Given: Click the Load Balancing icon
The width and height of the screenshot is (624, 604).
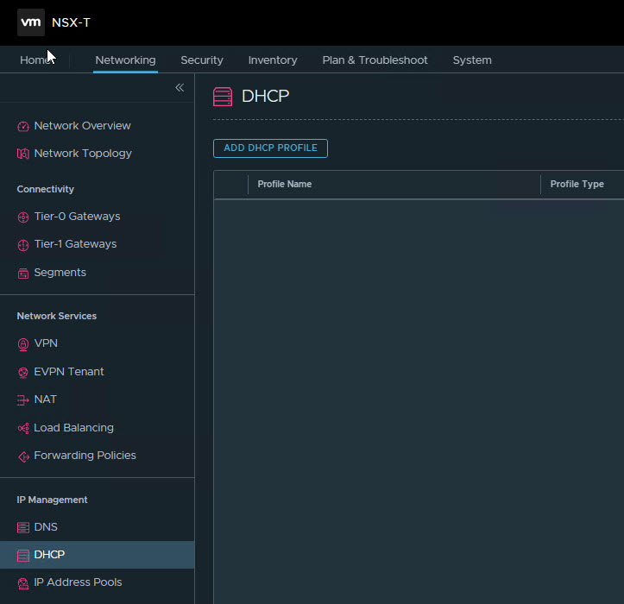Looking at the screenshot, I should point(23,428).
